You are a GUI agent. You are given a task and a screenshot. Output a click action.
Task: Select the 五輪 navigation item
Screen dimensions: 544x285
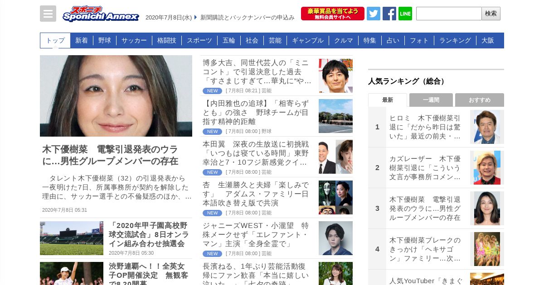pyautogui.click(x=229, y=40)
